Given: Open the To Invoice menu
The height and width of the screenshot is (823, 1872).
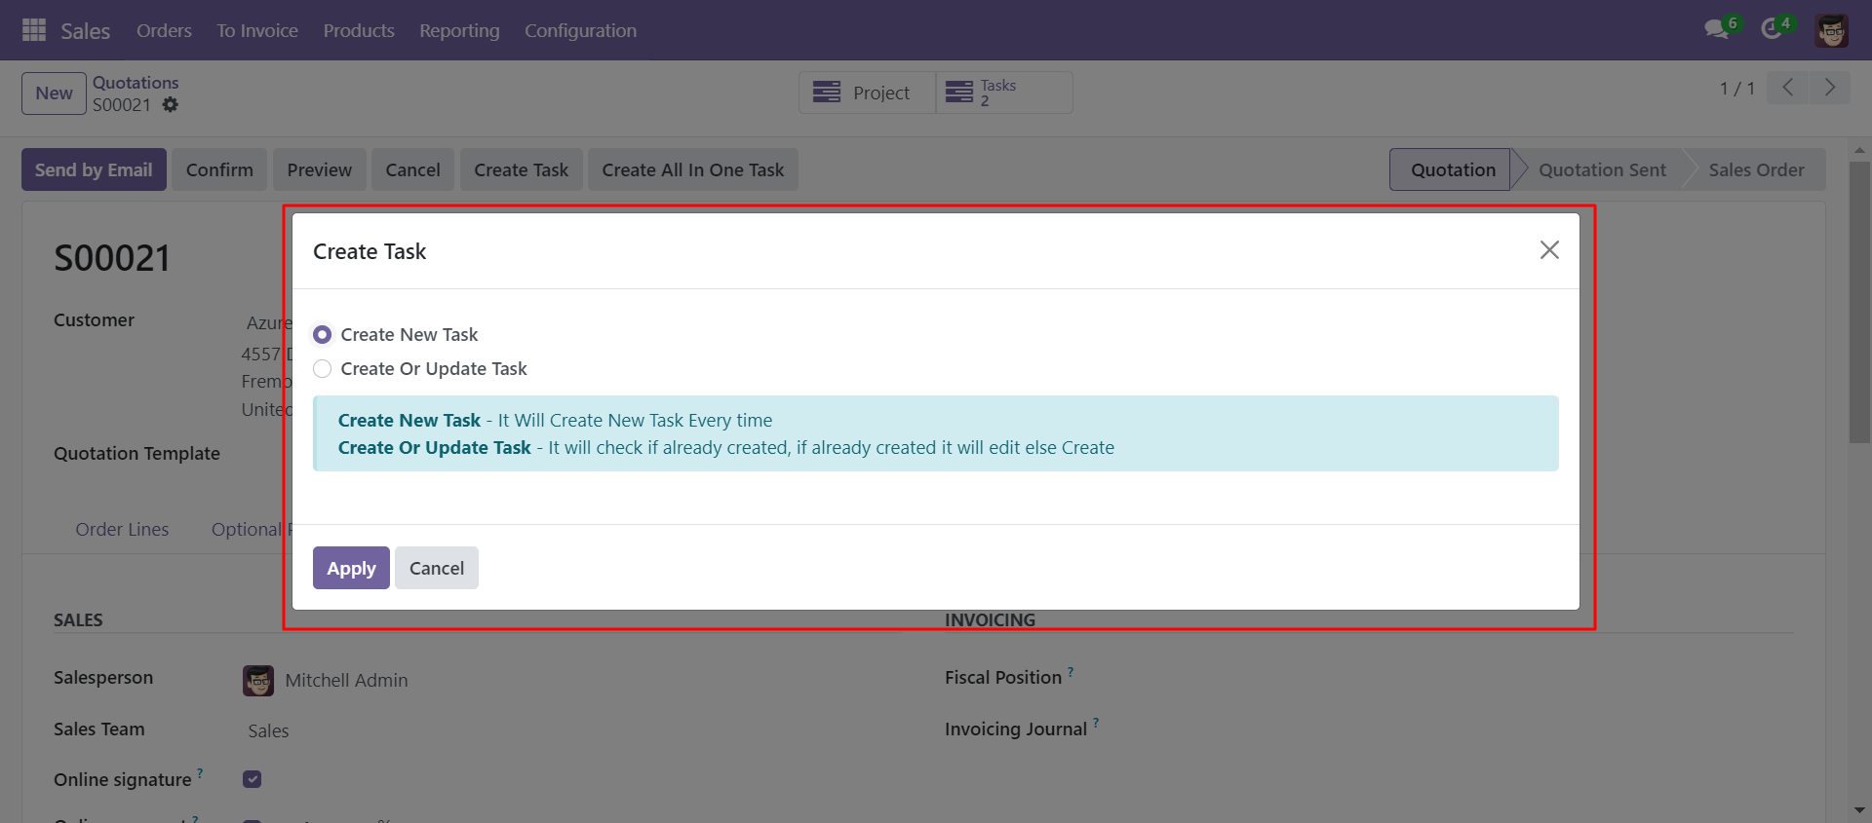Looking at the screenshot, I should [257, 30].
